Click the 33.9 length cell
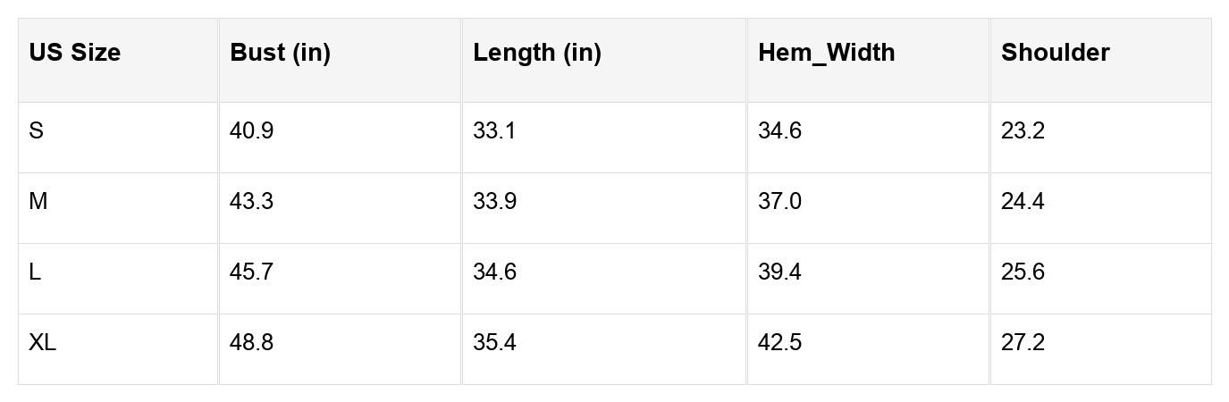 tap(494, 202)
